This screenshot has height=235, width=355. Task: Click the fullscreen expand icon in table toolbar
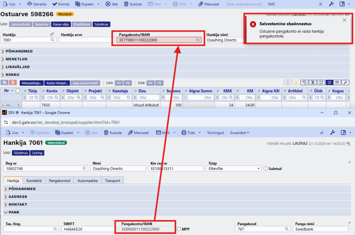click(x=321, y=83)
